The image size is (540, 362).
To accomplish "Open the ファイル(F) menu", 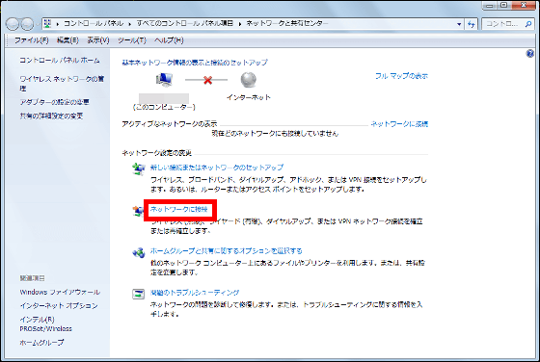I will pos(31,40).
